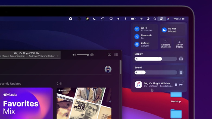Expand the Now Playing chevron
Screen dimensions: 212x119
[183, 81]
